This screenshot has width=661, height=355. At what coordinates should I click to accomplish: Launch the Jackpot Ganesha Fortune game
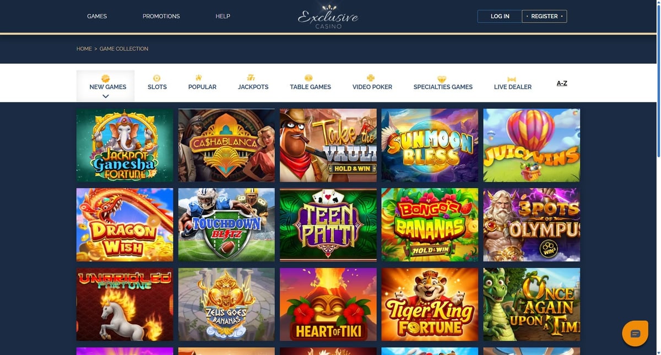pos(124,145)
